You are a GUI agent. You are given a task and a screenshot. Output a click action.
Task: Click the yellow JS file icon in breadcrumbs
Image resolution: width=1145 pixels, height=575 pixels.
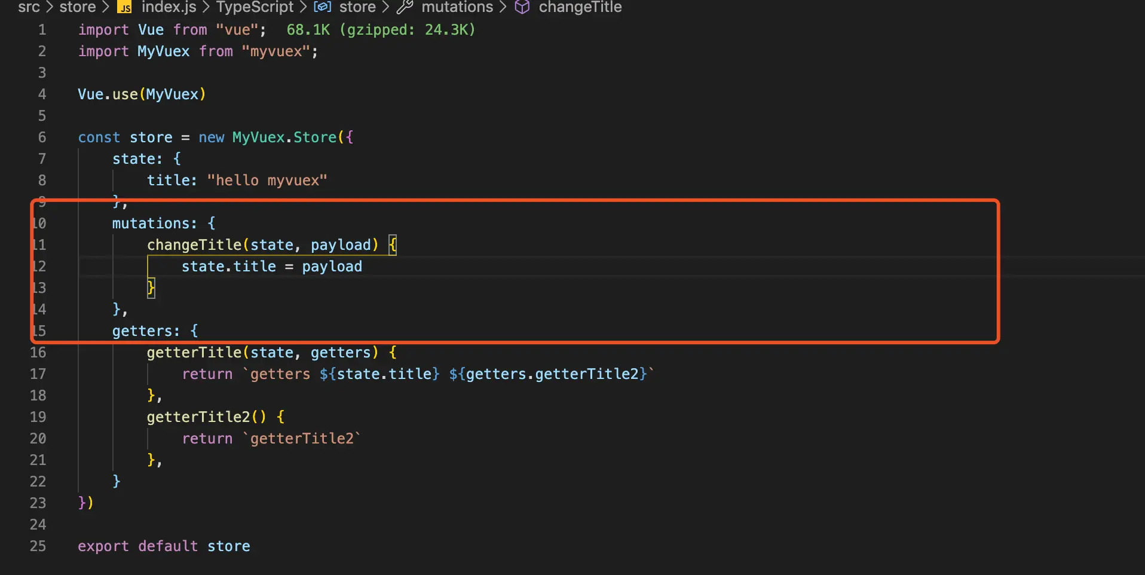pyautogui.click(x=124, y=7)
